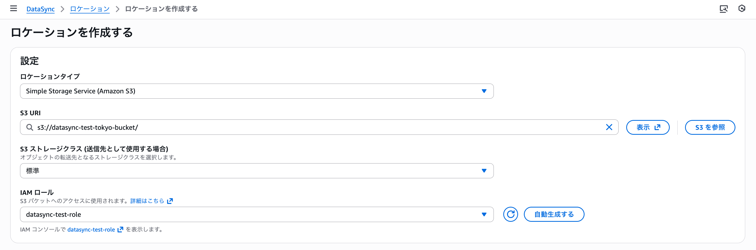Click the search icon in S3 URI field

30,127
